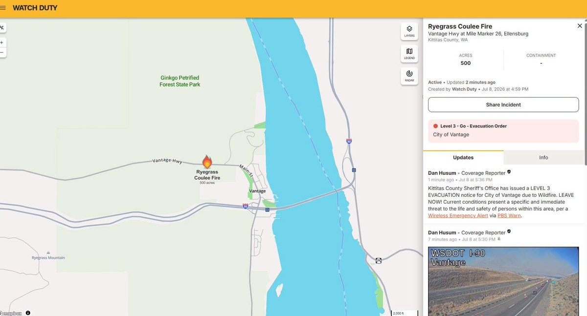This screenshot has height=316, width=587.
Task: Click the ACRES 500 value
Action: tap(466, 63)
